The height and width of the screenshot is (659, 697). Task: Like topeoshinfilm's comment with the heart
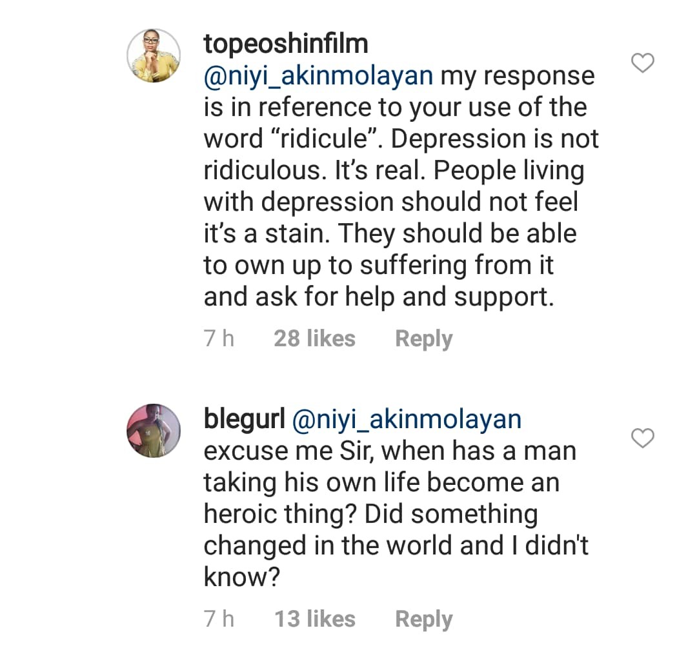[641, 64]
